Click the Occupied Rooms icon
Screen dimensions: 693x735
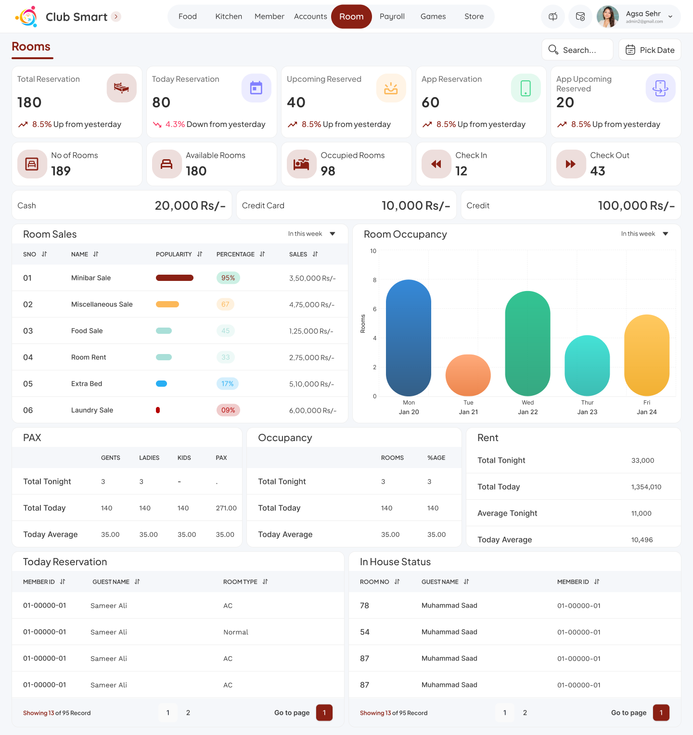[x=301, y=164]
